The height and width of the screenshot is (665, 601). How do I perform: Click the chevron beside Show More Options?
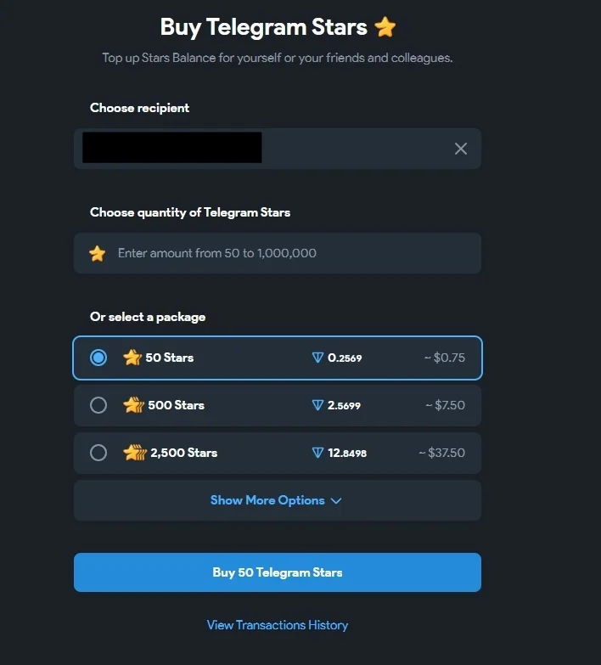point(336,501)
